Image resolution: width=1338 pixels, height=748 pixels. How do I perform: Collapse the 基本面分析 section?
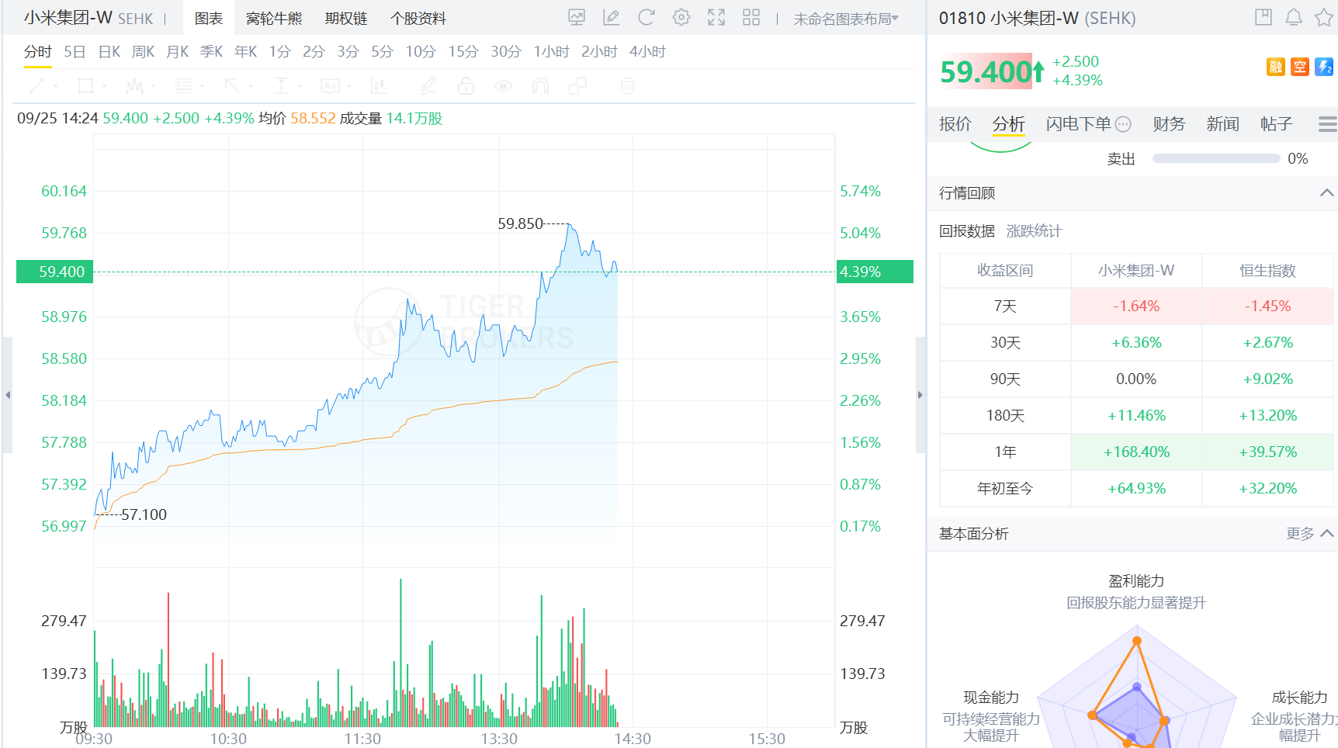pyautogui.click(x=1326, y=533)
